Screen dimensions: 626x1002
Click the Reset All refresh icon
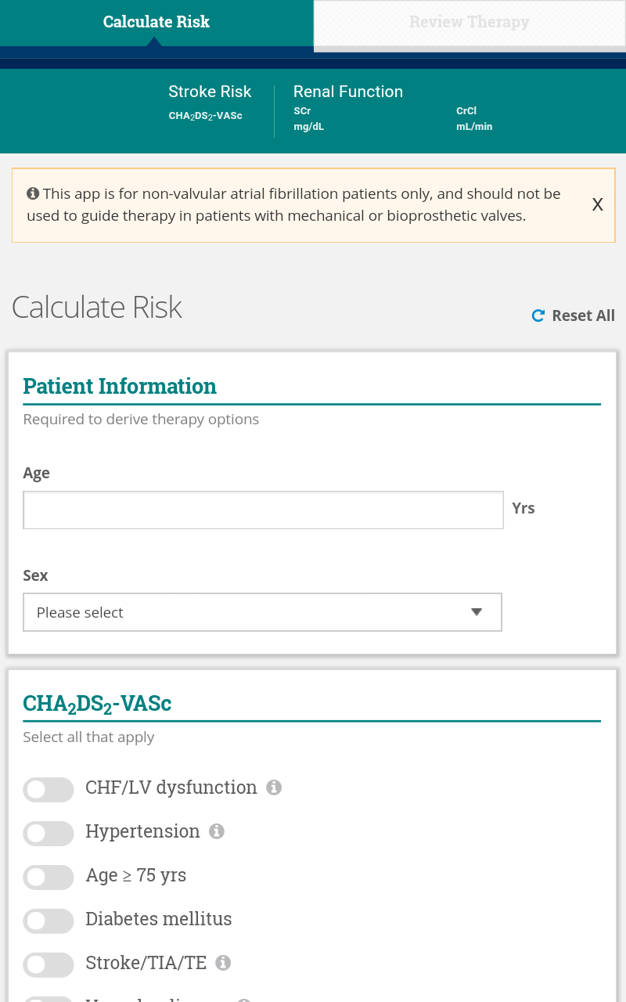click(538, 315)
